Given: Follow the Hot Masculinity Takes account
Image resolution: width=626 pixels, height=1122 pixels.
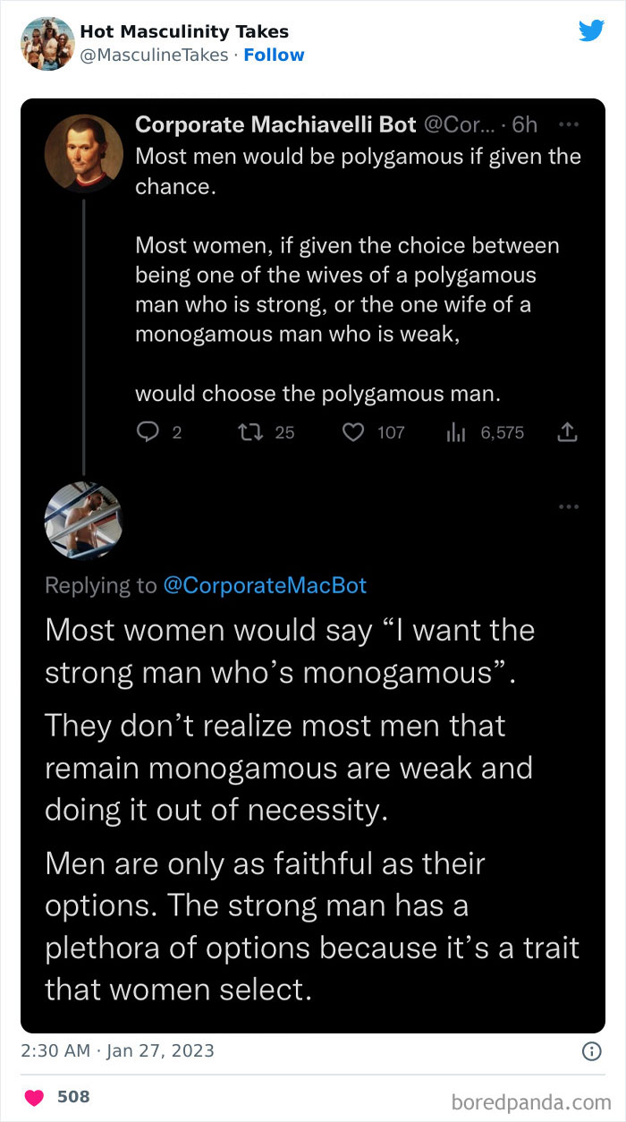Looking at the screenshot, I should [x=275, y=55].
